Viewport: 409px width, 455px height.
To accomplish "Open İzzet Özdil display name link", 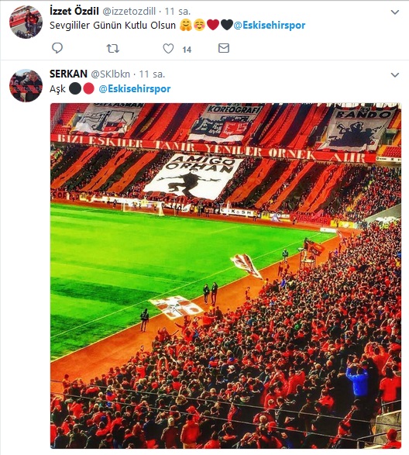I will tap(74, 12).
